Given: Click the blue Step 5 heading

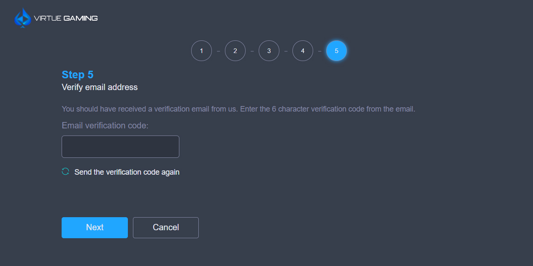Looking at the screenshot, I should pos(78,74).
